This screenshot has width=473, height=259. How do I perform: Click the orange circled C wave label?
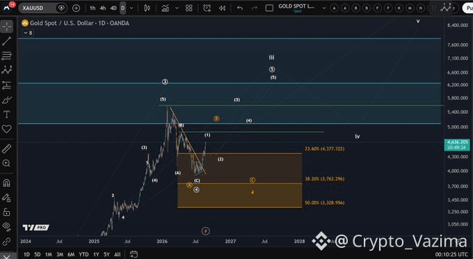(252, 180)
